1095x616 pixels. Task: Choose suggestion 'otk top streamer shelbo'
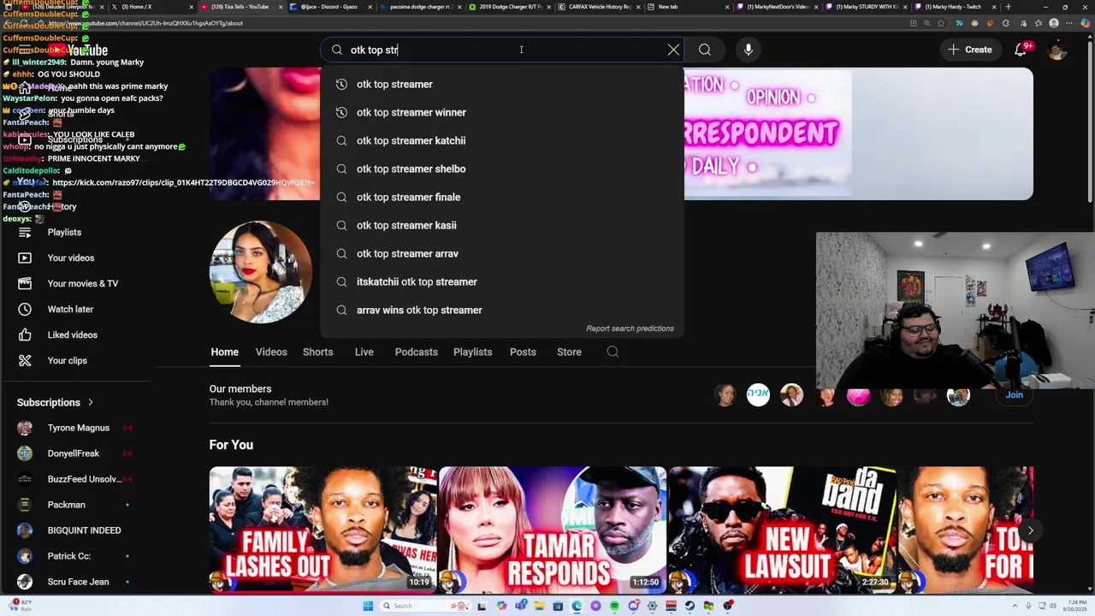(x=502, y=169)
